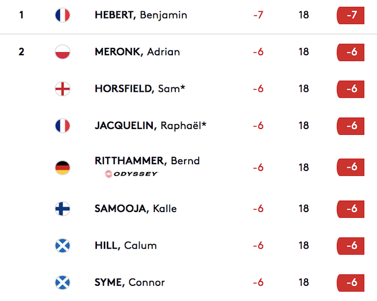Image resolution: width=377 pixels, height=301 pixels.
Task: Select JACQUELIN, Raphaël player name
Action: click(150, 126)
